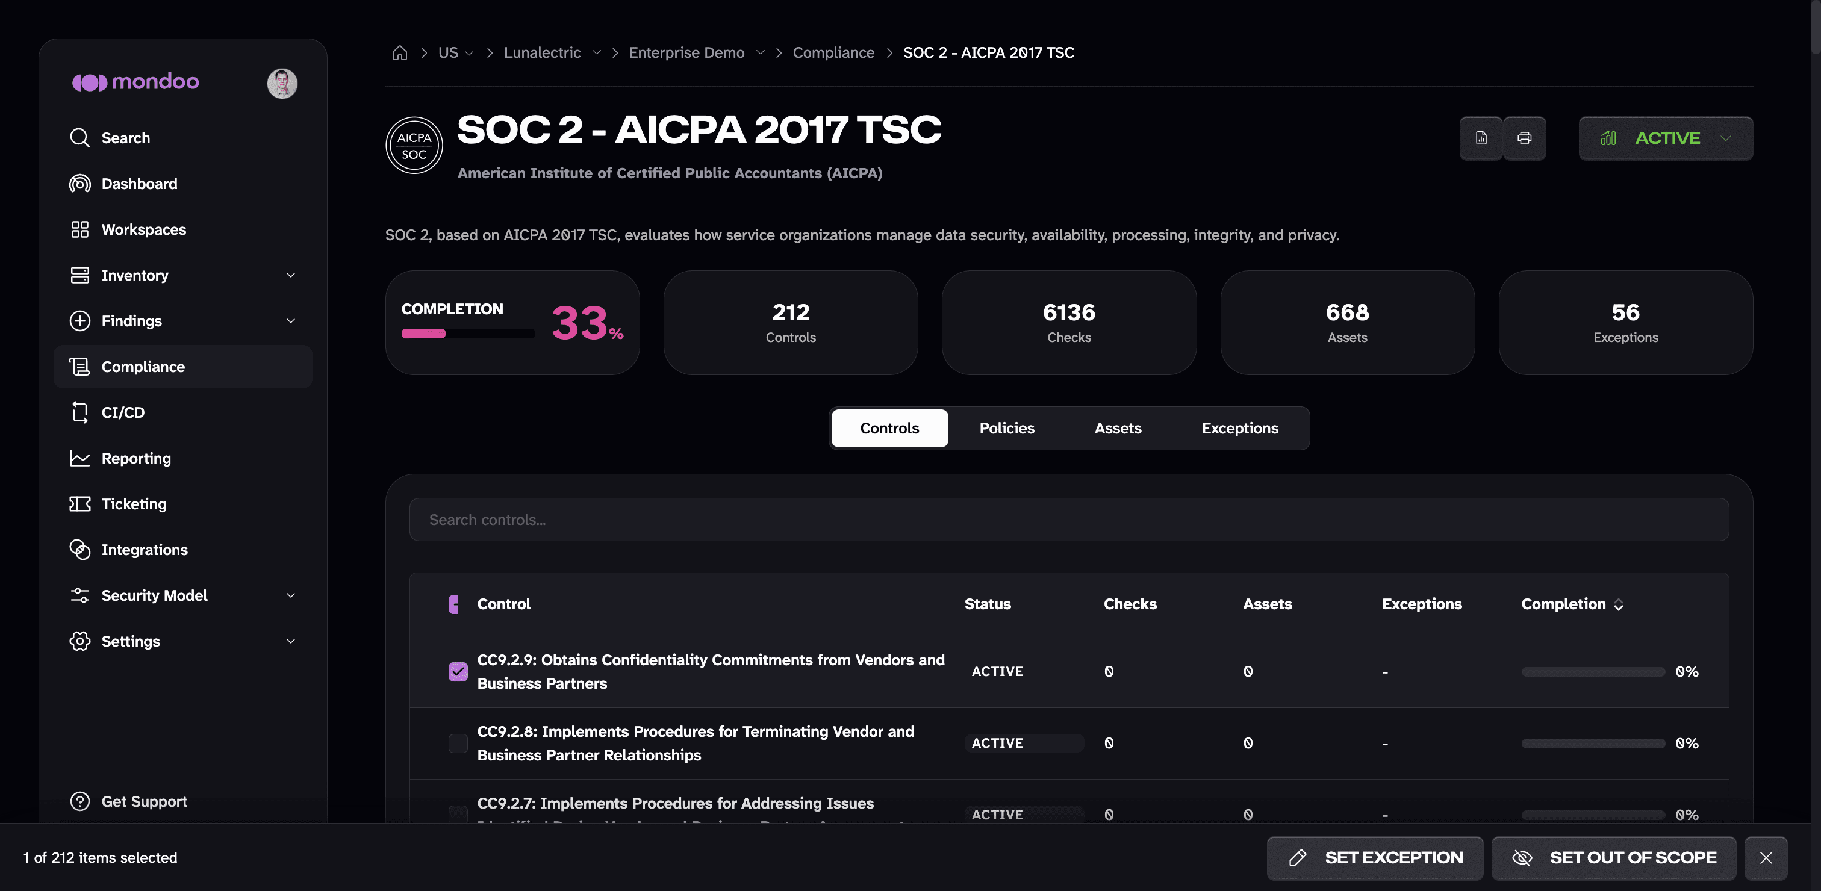Click the SET EXCEPTION button

pos(1375,858)
